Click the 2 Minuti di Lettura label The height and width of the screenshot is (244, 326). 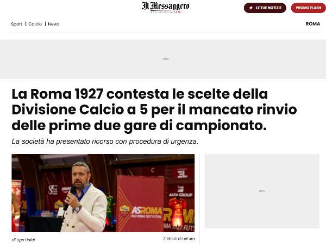[179, 239]
